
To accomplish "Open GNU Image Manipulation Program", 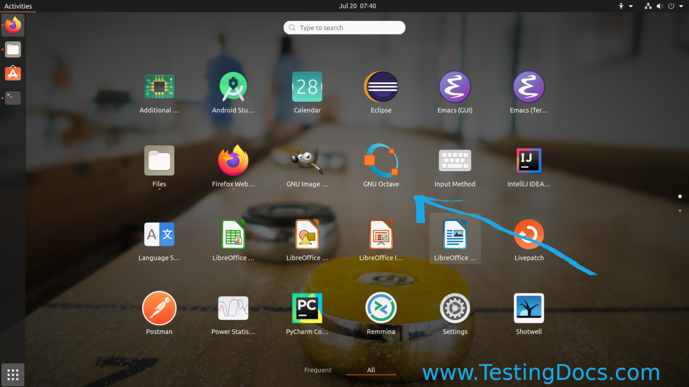I will coord(307,160).
